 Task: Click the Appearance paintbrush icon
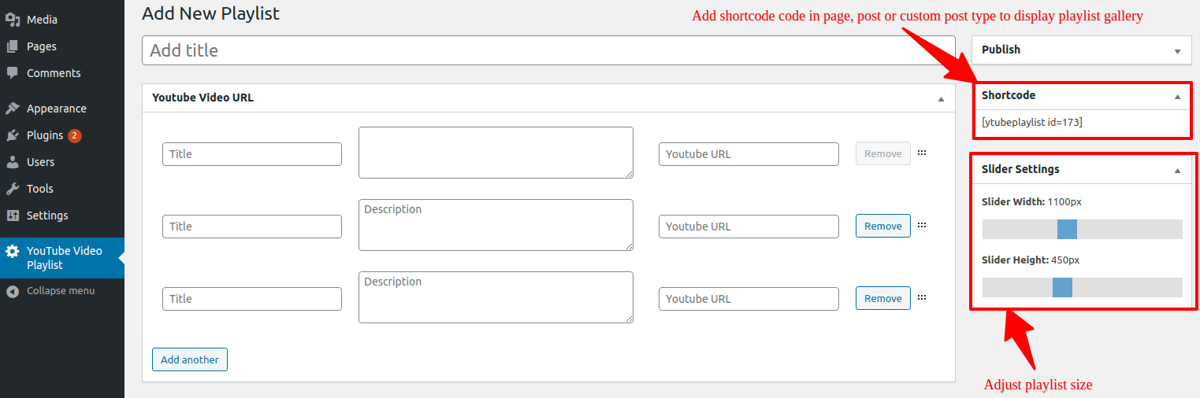click(x=13, y=109)
